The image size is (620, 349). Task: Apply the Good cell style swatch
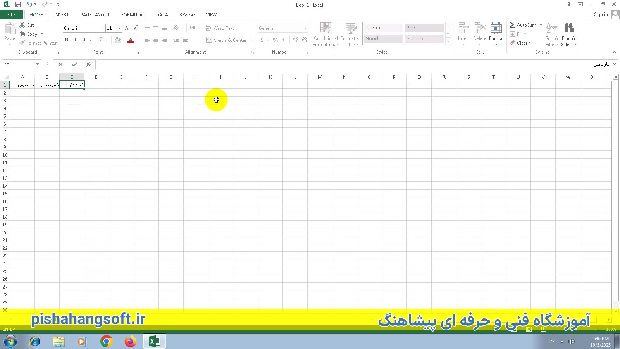pyautogui.click(x=383, y=39)
